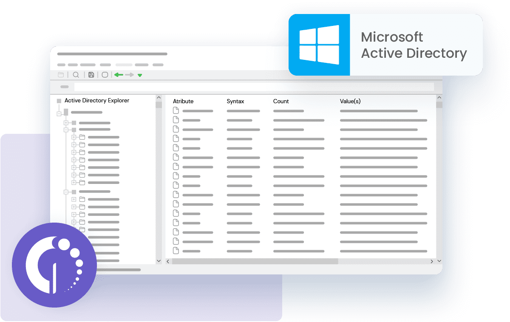Screen dimensions: 510x322
Task: Open a directory snapshot file
Action: [x=60, y=74]
